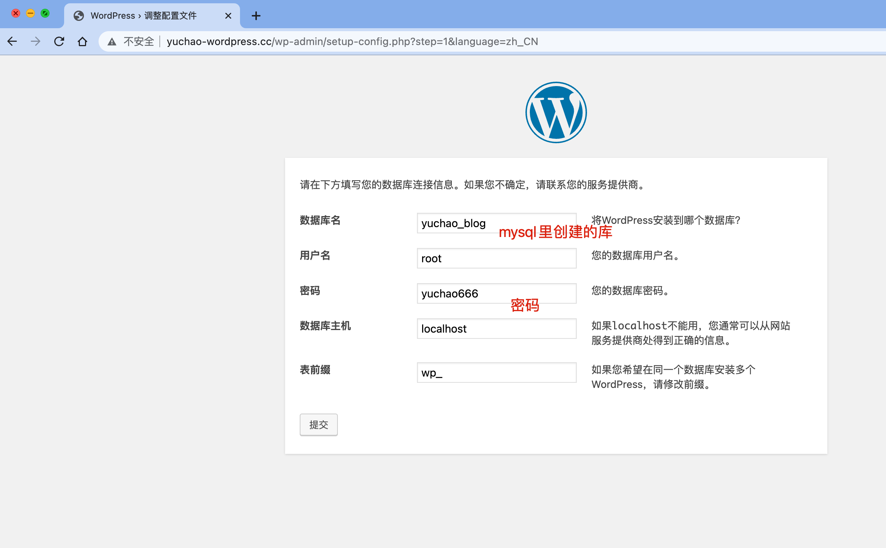The height and width of the screenshot is (548, 886).
Task: Click the insecure warning triangle icon
Action: point(112,42)
